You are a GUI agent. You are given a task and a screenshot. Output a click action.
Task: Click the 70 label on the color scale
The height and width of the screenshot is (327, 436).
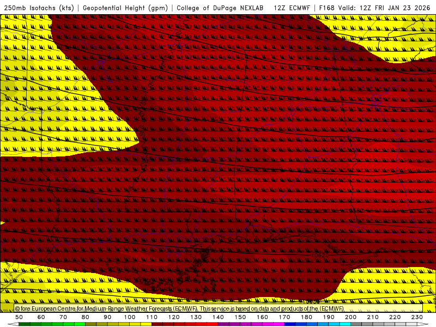tap(63, 317)
